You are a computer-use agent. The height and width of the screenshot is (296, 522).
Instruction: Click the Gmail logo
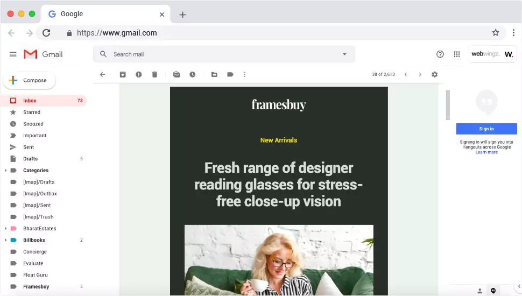coord(43,54)
